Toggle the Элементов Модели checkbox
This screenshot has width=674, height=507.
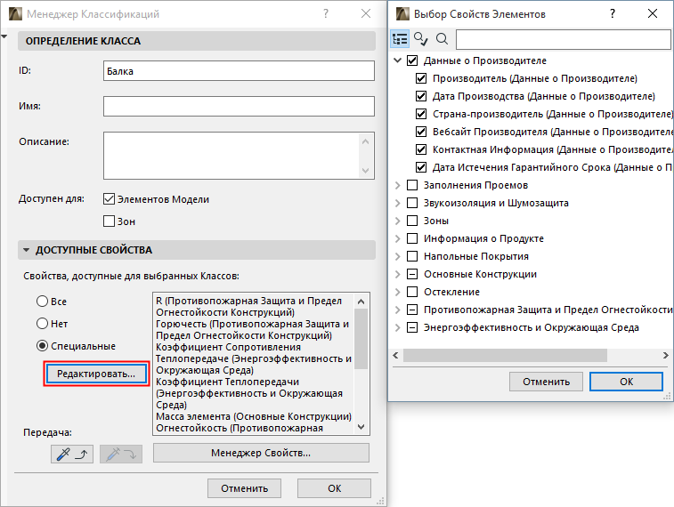(110, 199)
